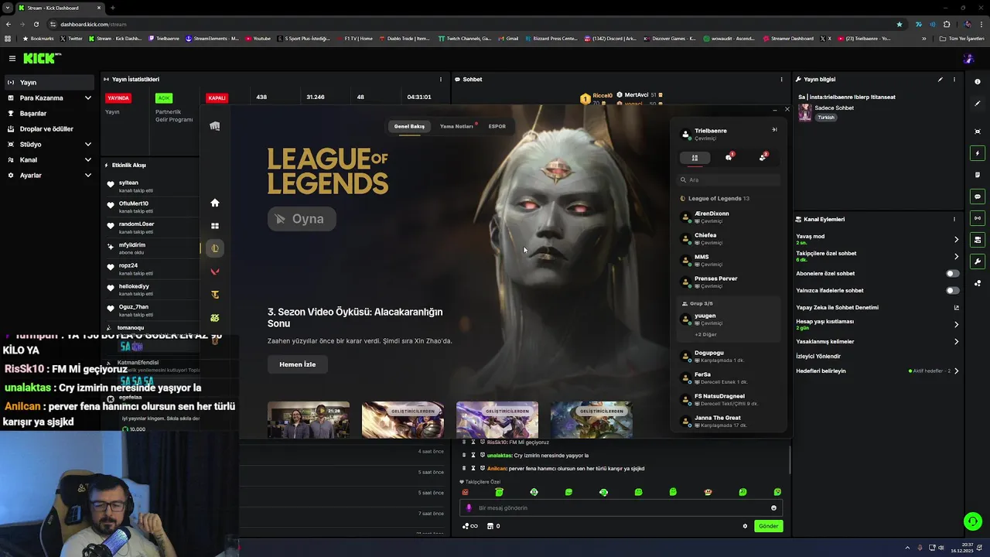This screenshot has width=990, height=557.
Task: Edit stream info with pencil icon
Action: coord(940,79)
